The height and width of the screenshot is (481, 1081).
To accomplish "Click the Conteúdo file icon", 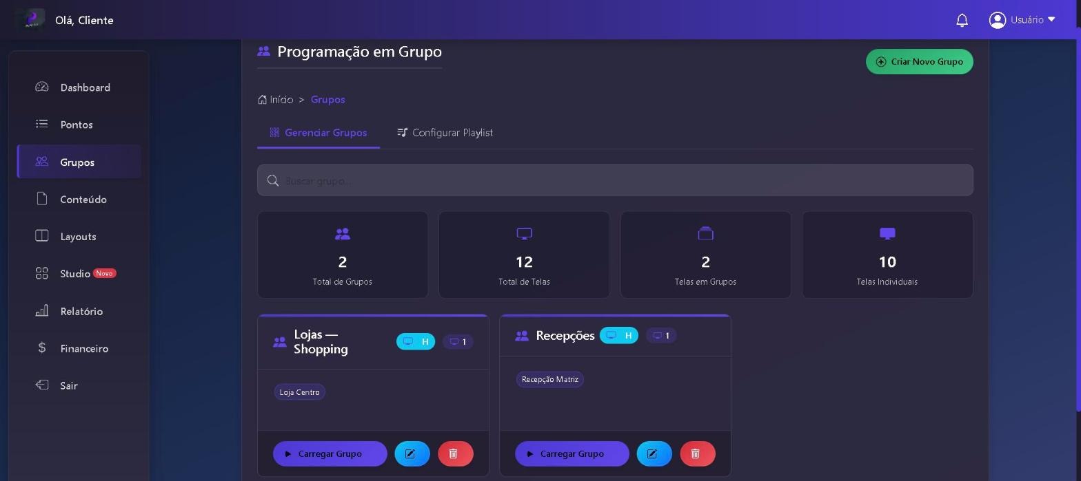I will 42,198.
